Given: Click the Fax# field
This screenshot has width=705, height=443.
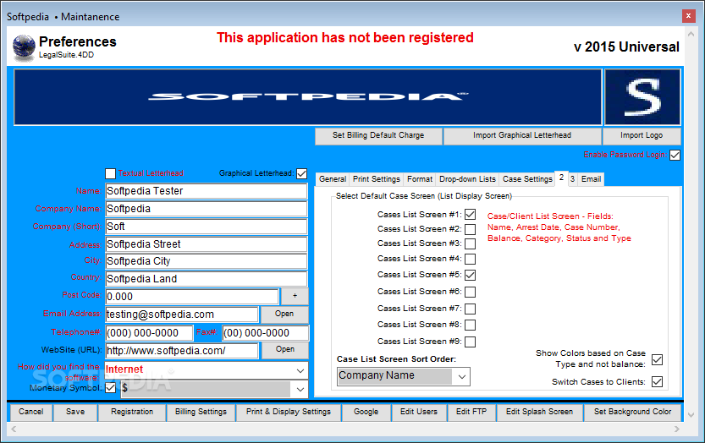Looking at the screenshot, I should pyautogui.click(x=266, y=333).
